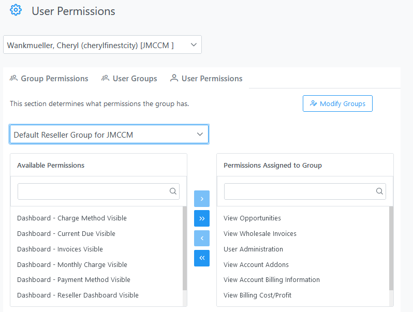Screen dimensions: 413x312
Task: Move selected permission right with single arrow
Action: pyautogui.click(x=202, y=199)
